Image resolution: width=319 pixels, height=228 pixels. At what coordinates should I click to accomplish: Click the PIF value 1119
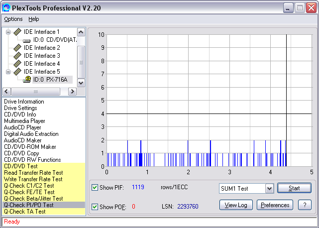[x=138, y=187]
